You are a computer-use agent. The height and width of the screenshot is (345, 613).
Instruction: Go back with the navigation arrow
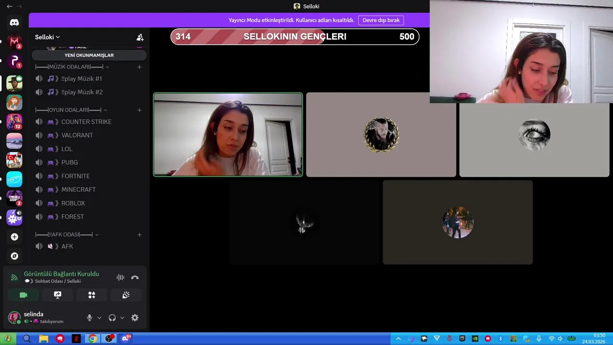(x=10, y=6)
